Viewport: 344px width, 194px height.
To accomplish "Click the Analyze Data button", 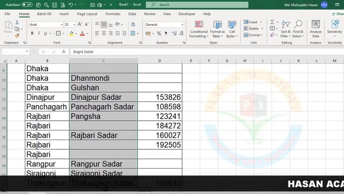I will tap(316, 29).
